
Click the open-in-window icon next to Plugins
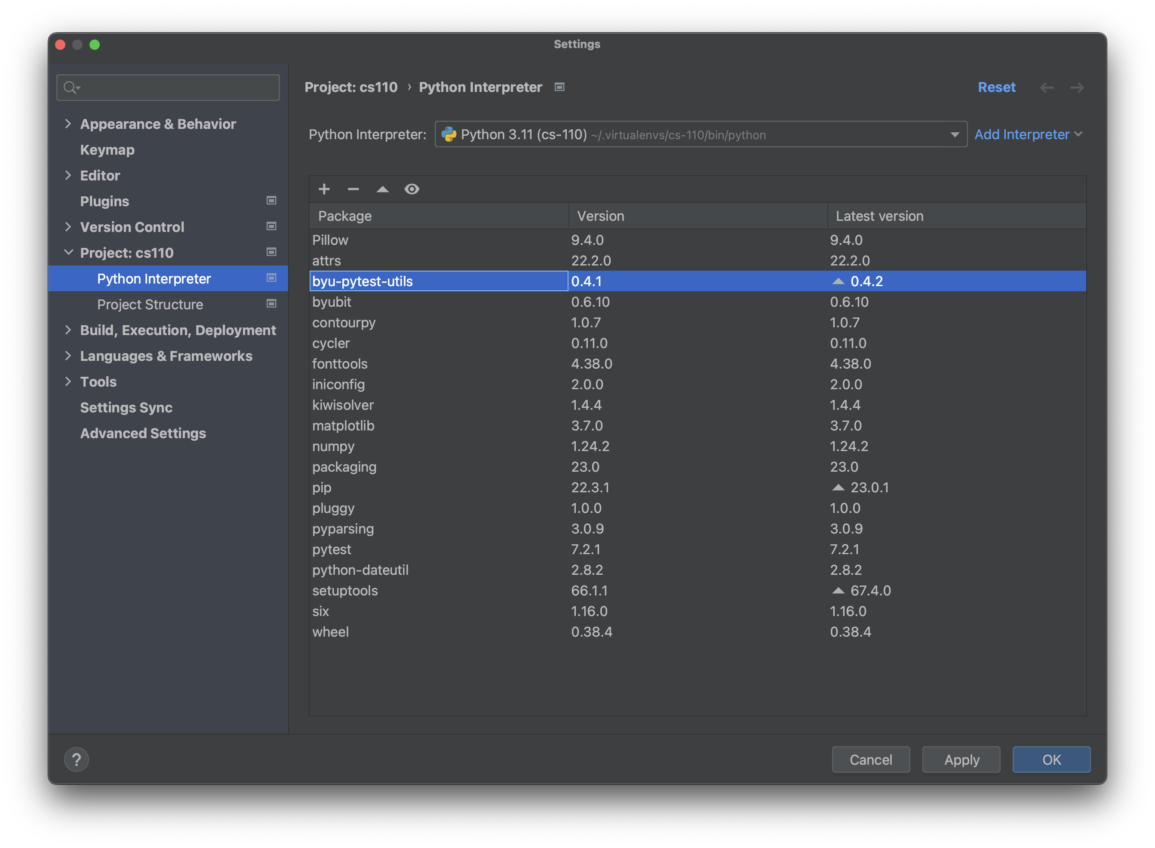[271, 201]
